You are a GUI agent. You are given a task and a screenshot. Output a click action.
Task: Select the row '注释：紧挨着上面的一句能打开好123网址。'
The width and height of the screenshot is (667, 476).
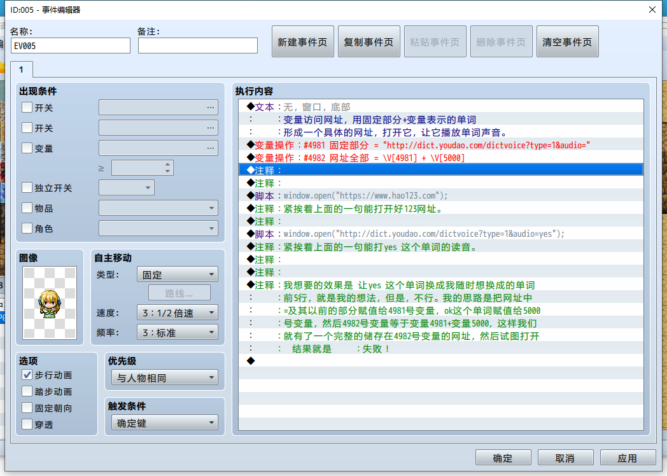point(441,209)
